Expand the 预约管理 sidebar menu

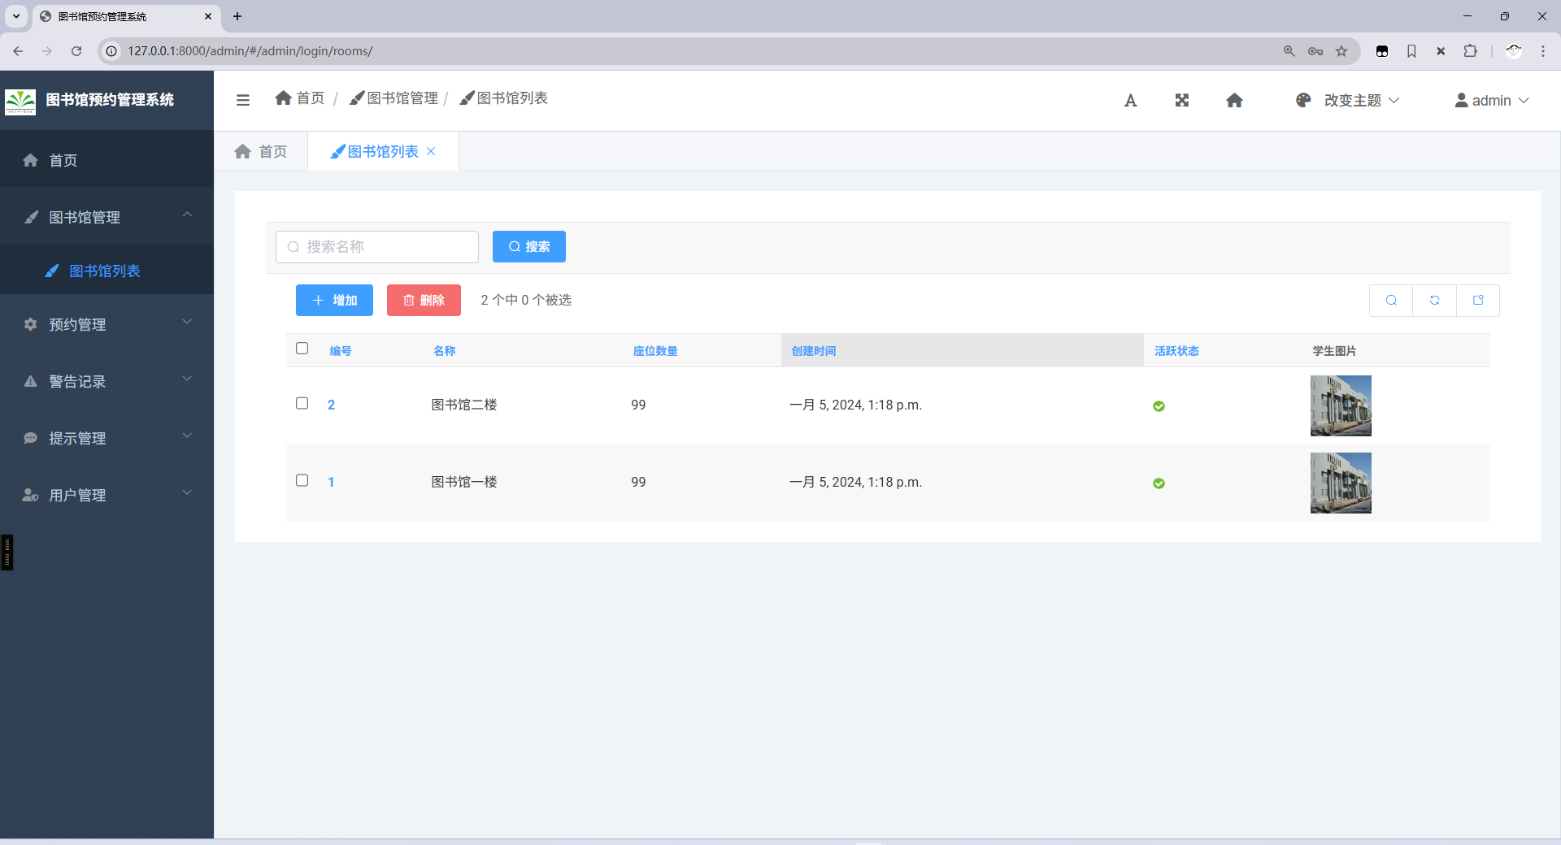tap(107, 324)
